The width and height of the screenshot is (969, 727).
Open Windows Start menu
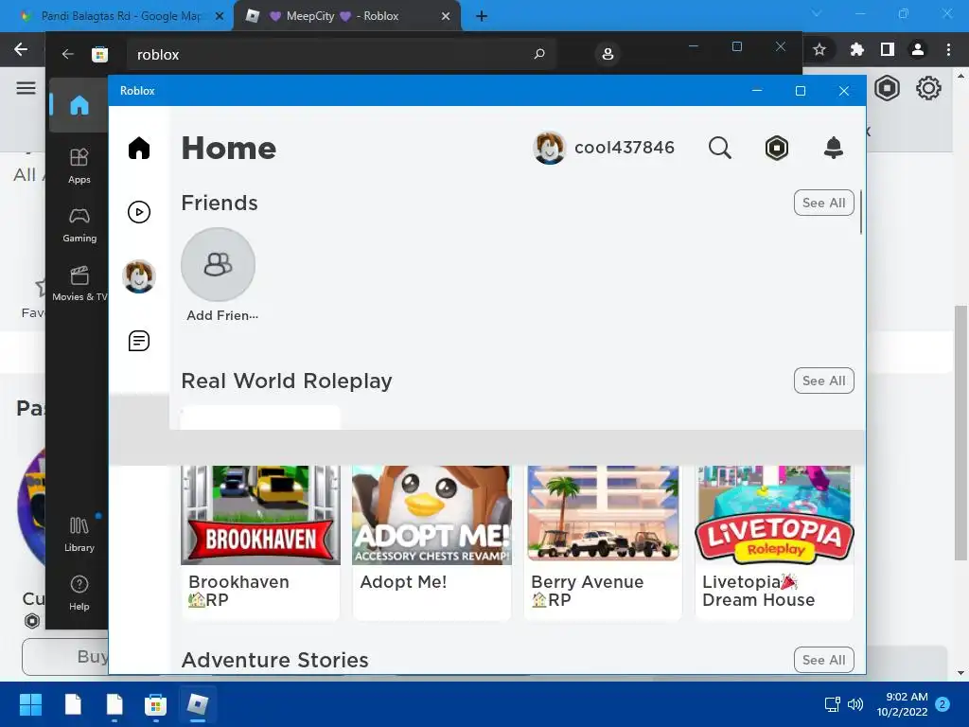(30, 704)
